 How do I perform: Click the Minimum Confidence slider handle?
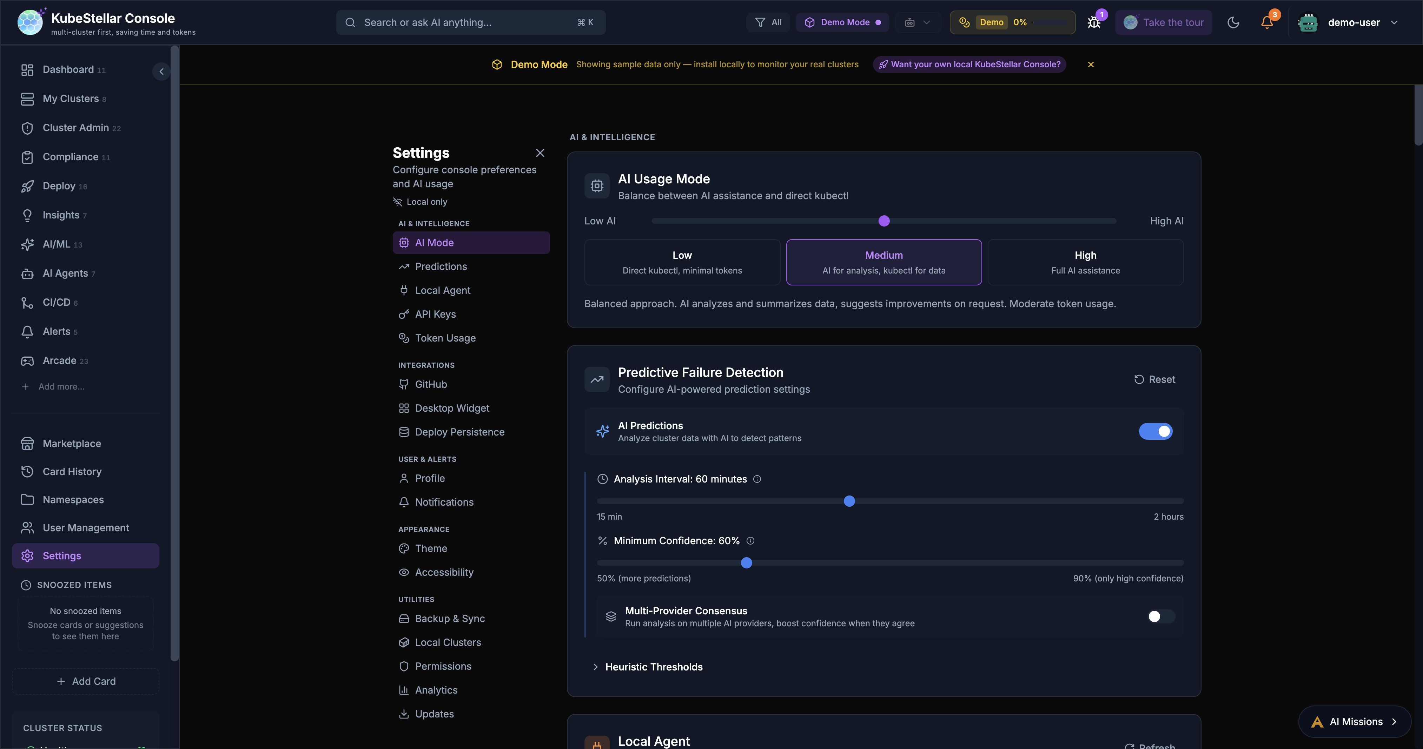coord(746,563)
